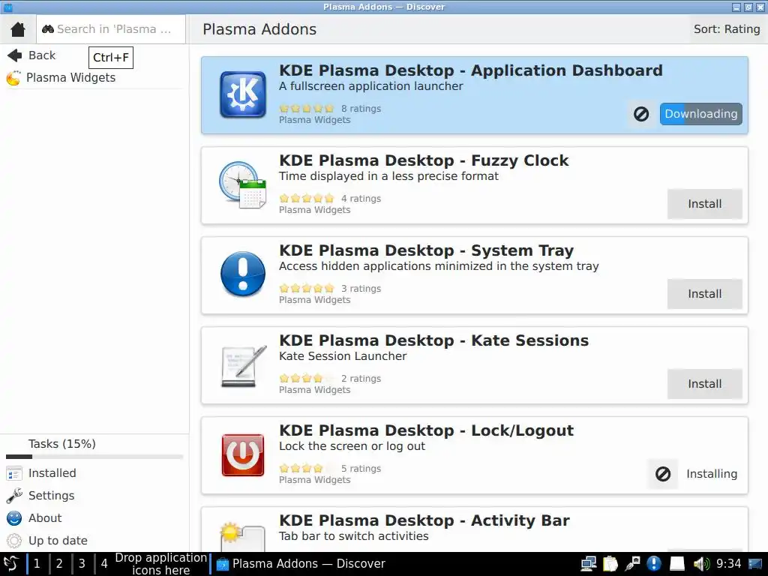Open KDE Plasma Desktop - Fuzzy Clock title
This screenshot has height=576, width=768.
pyautogui.click(x=424, y=160)
